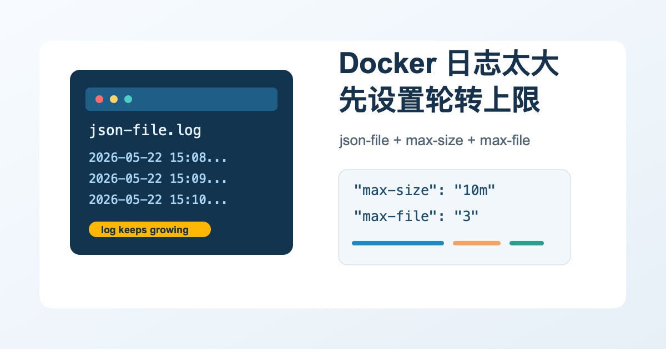Click the orange bar in config card

(x=477, y=243)
